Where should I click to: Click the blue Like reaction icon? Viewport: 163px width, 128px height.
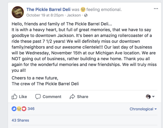14,109
